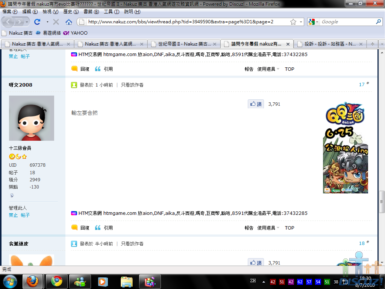This screenshot has height=289, width=385.
Task: Open the 書籤 (Bookmarks) menu
Action: click(91, 12)
